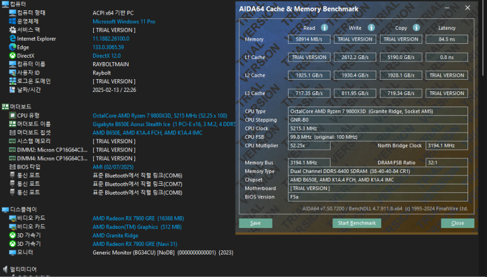Select the date 2025-02-13 / 22:26 value

[114, 89]
